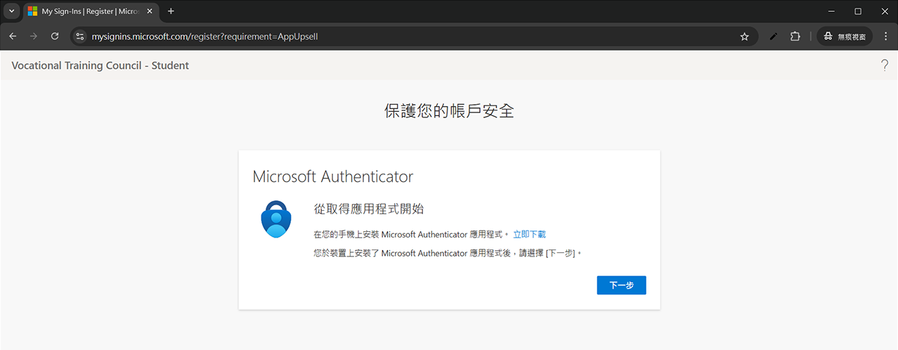
Task: Open a new browser tab
Action: pyautogui.click(x=171, y=11)
